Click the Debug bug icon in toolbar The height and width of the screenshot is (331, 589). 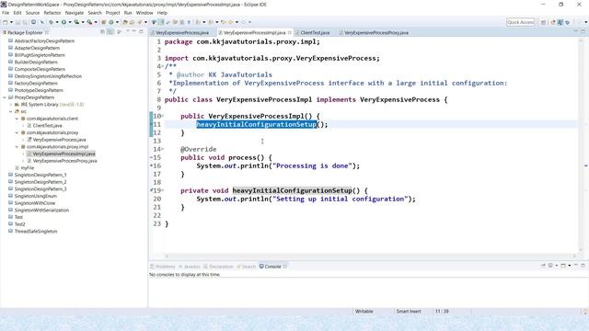pos(51,22)
